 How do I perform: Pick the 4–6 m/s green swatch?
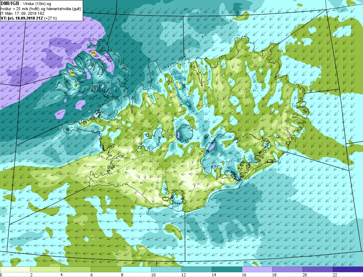tap(76, 269)
